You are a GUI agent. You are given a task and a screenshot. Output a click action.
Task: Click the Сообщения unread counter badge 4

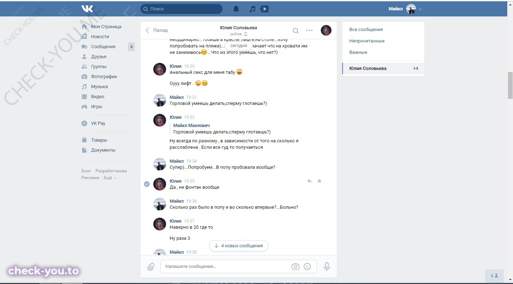tap(131, 47)
